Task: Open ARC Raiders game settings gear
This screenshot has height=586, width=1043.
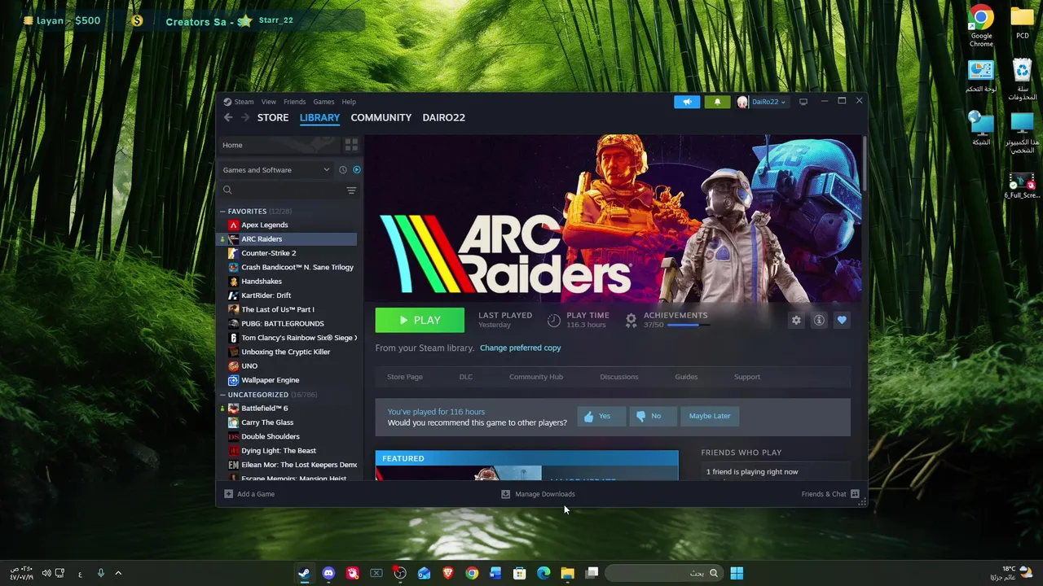Action: [796, 321]
